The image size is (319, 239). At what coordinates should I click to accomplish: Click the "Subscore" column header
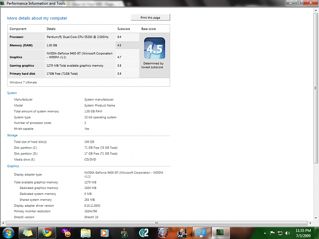point(123,29)
